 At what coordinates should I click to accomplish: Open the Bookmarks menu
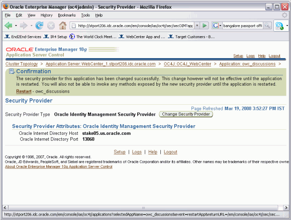tap(67, 15)
